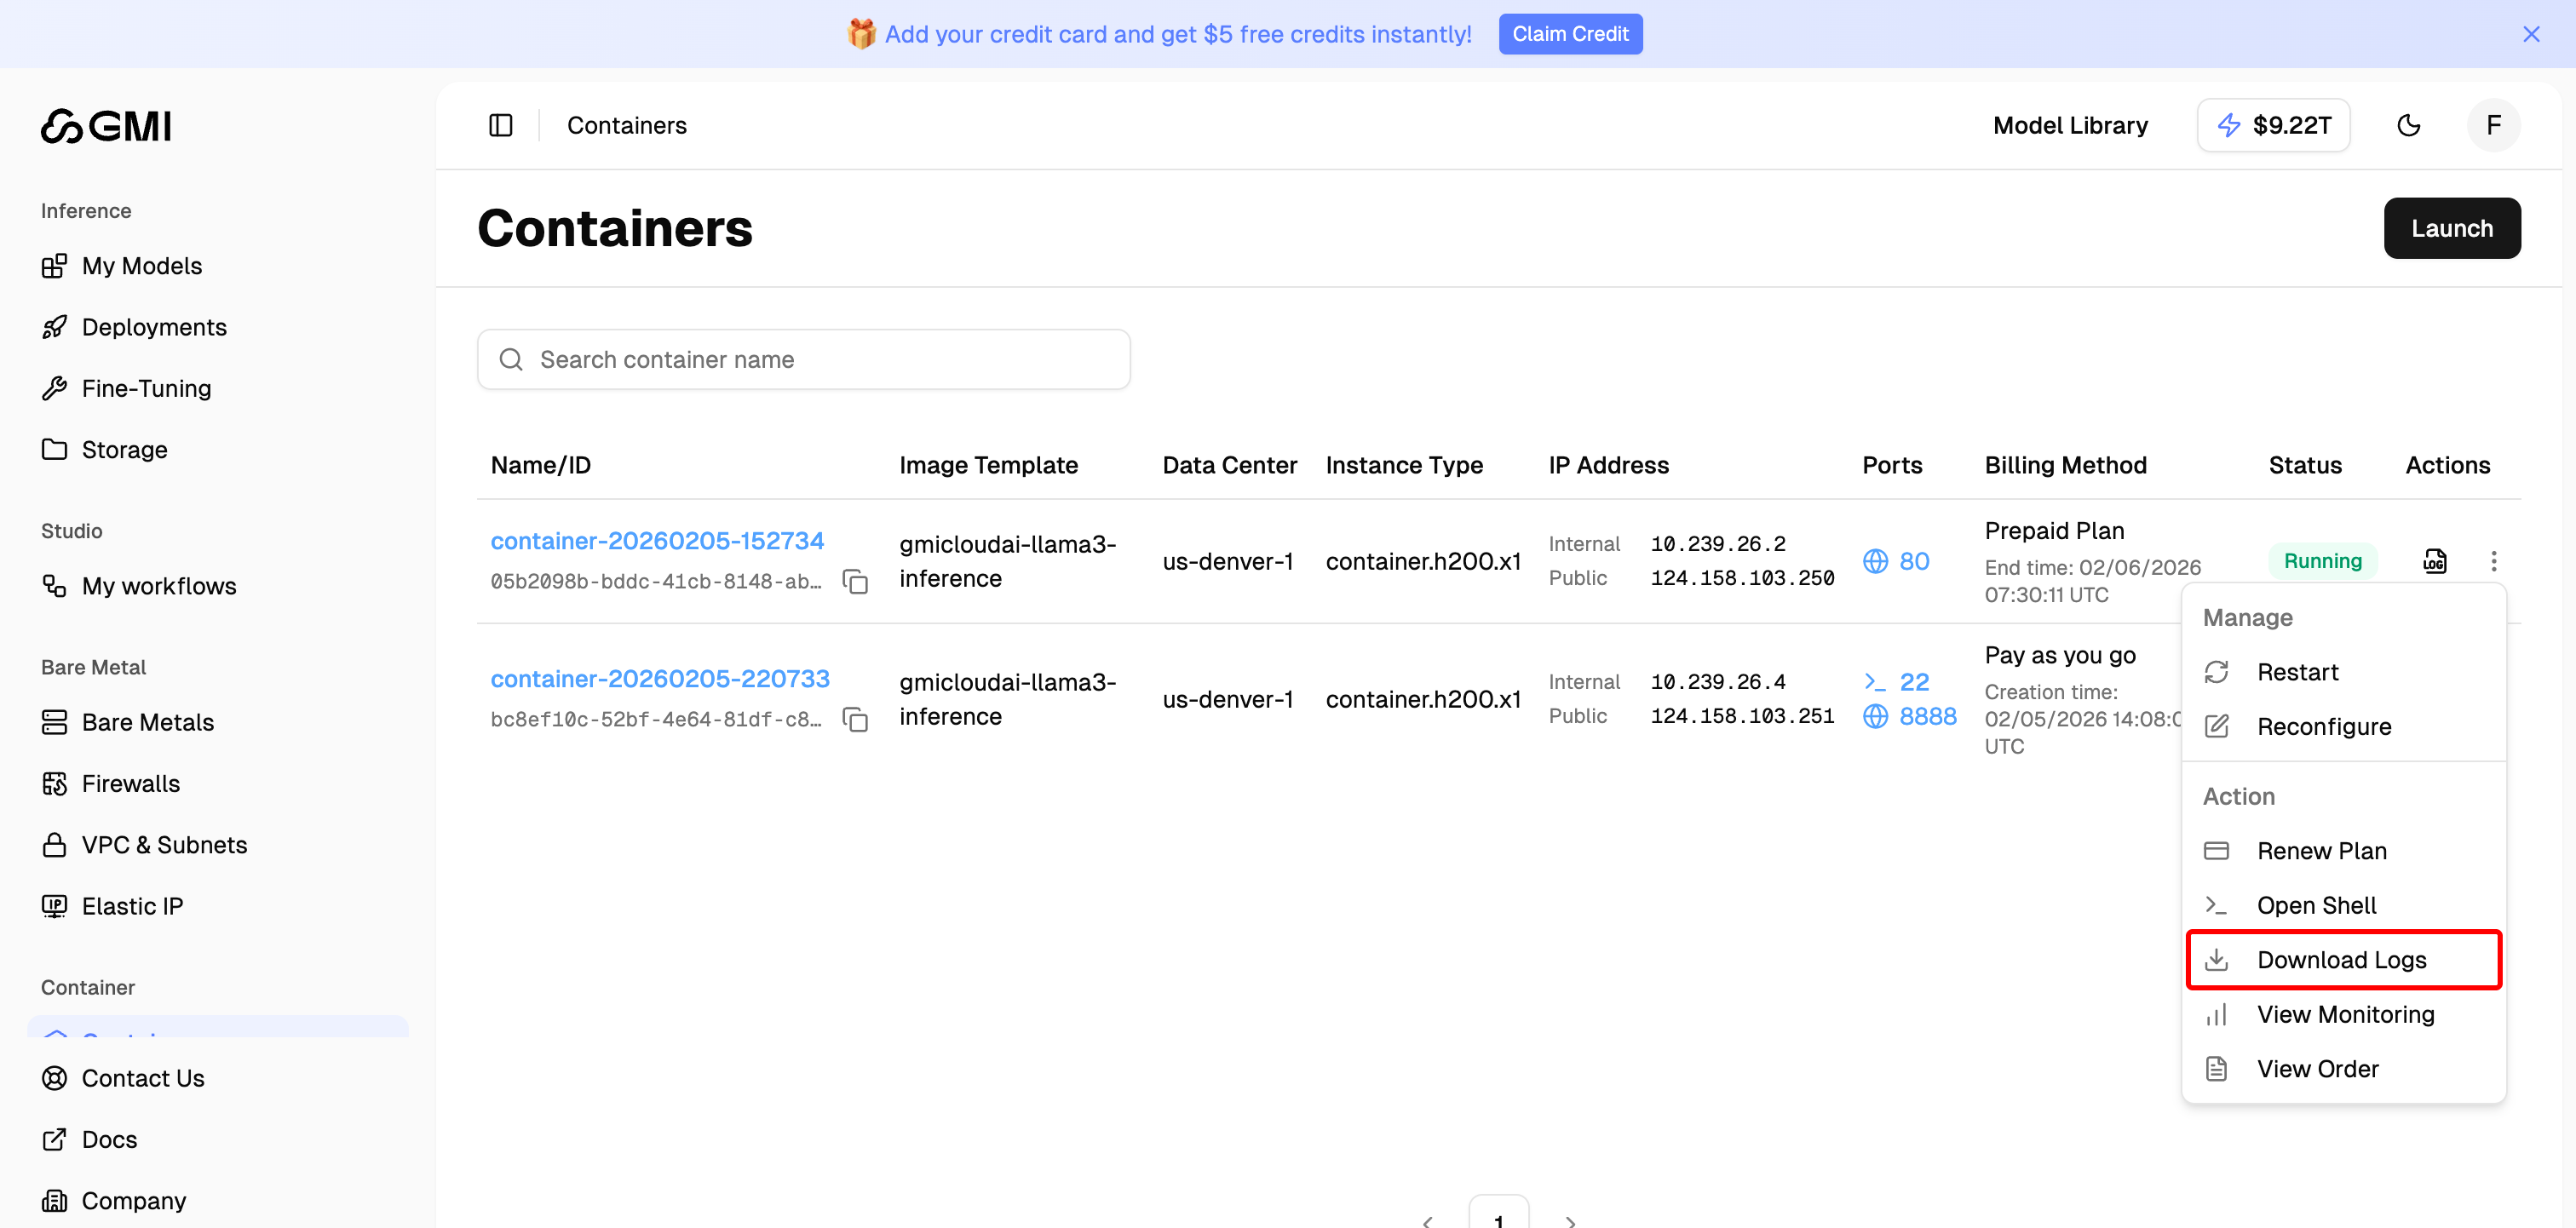The image size is (2576, 1228).
Task: Select the Elastic IP icon in sidebar
Action: pos(56,906)
